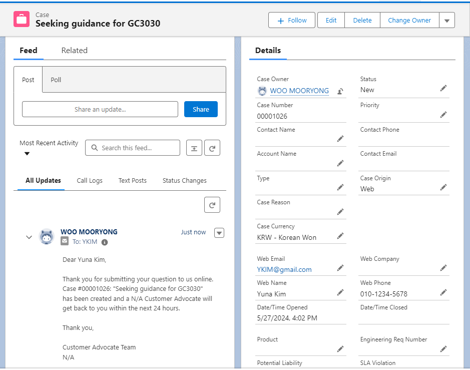The height and width of the screenshot is (370, 470).
Task: Click the pencil icon for Priority
Action: [x=443, y=114]
